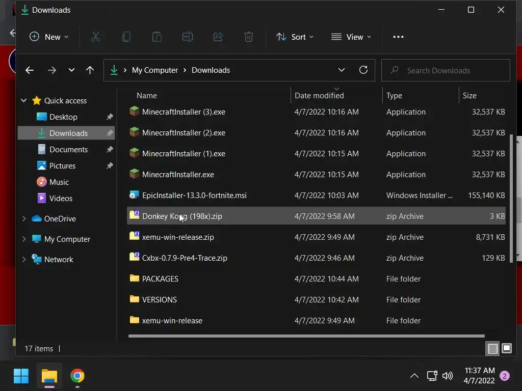Go back with the left arrow
The width and height of the screenshot is (522, 391).
click(30, 70)
